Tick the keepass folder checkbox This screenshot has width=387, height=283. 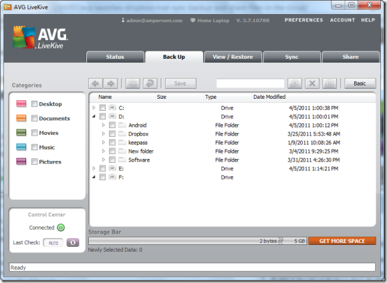click(112, 142)
